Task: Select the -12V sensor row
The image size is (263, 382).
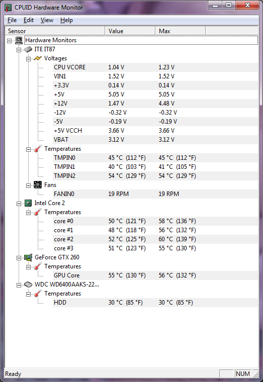Action: (x=155, y=112)
